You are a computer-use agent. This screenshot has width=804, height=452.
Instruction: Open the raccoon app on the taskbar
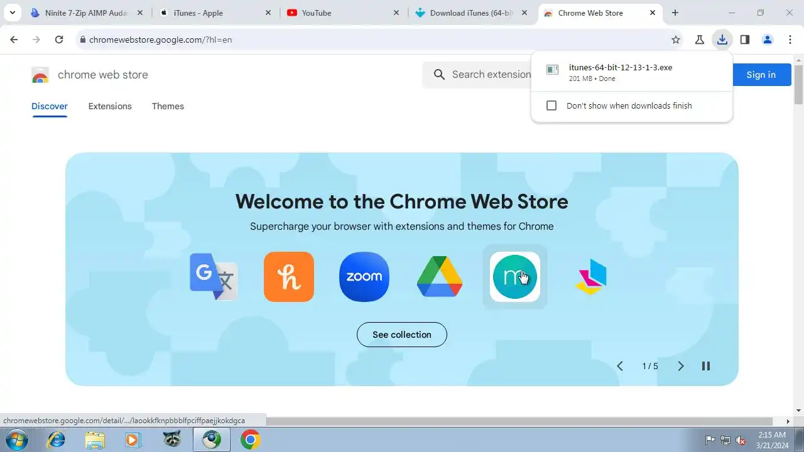pyautogui.click(x=172, y=440)
